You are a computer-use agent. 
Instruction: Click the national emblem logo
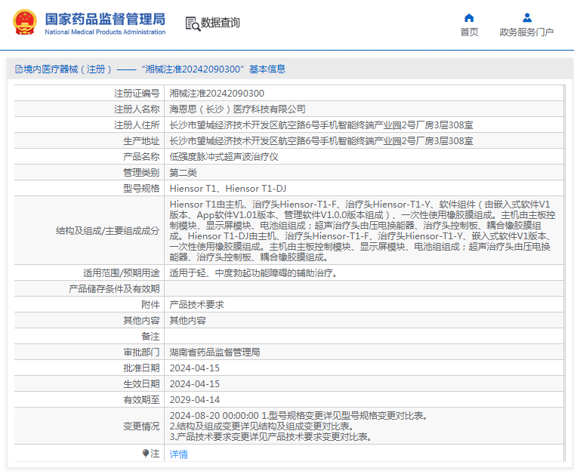click(25, 23)
